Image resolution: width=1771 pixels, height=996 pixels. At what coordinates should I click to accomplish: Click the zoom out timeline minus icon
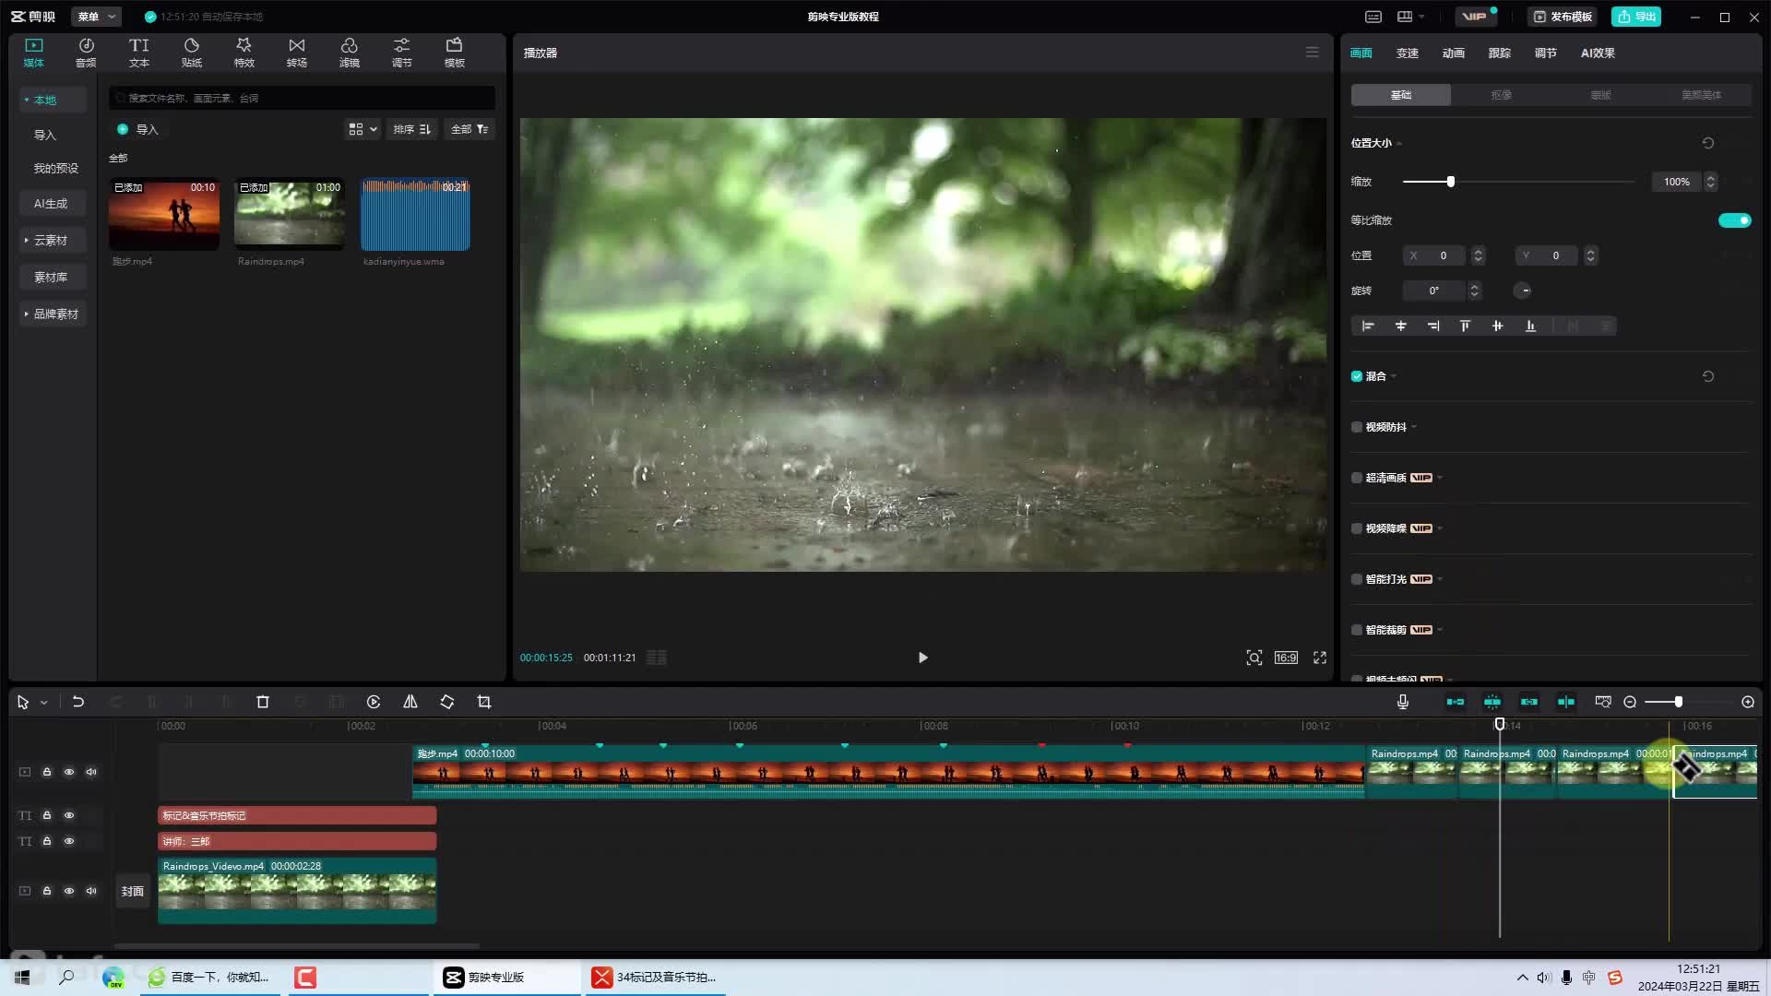pyautogui.click(x=1630, y=702)
